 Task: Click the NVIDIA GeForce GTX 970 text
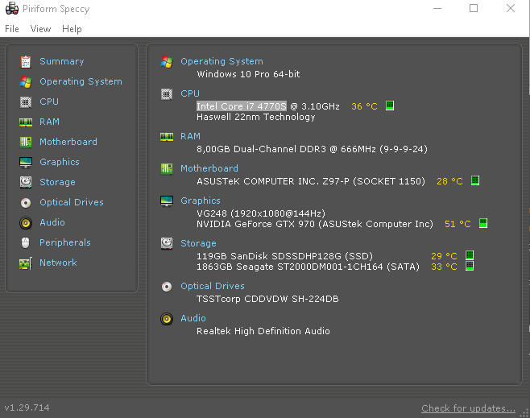pos(315,224)
